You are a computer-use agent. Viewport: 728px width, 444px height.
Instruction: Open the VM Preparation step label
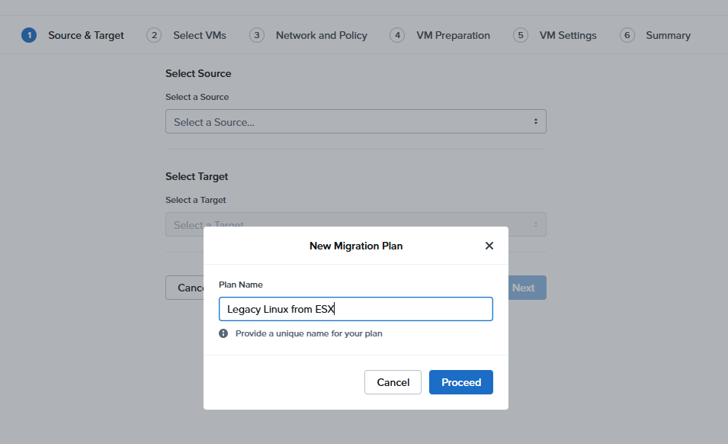coord(453,35)
